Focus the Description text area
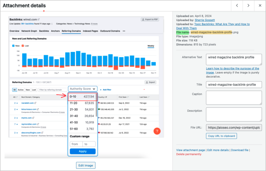This screenshot has height=171, width=266. pos(234,114)
